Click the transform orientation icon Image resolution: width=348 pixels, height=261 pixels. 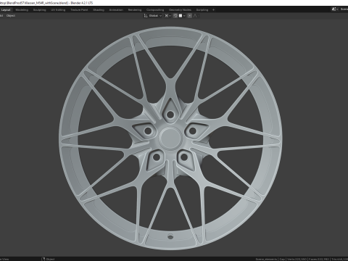pos(146,16)
